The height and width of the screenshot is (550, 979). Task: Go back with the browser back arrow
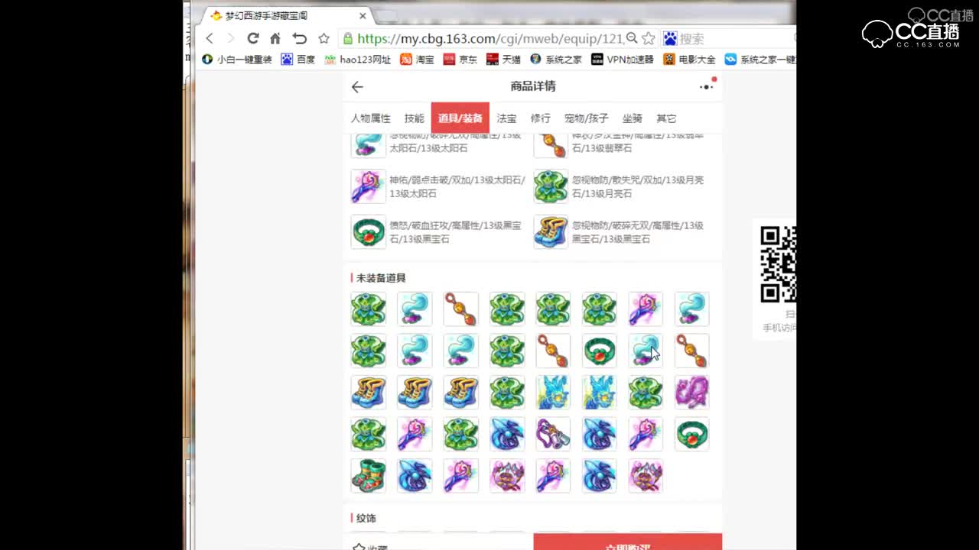pos(210,38)
